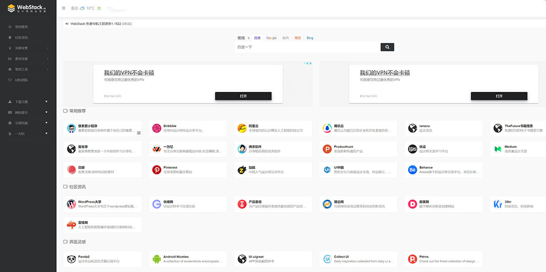The width and height of the screenshot is (546, 272).
Task: Open the WordPress大学 logo icon
Action: [71, 204]
